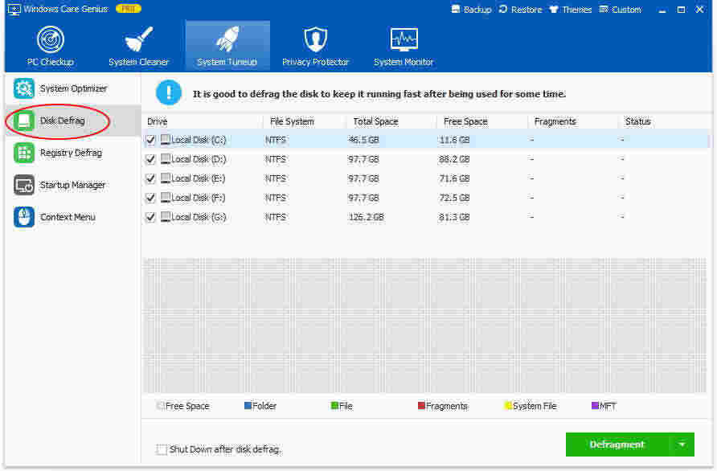The height and width of the screenshot is (471, 717).
Task: Open System Cleaner broom icon
Action: pos(138,39)
